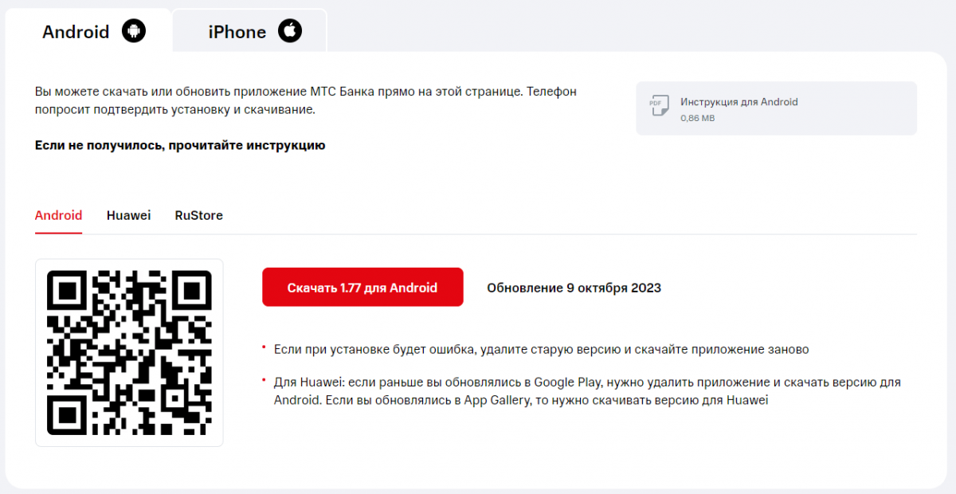Click the QR code image
The image size is (956, 494).
(x=129, y=352)
